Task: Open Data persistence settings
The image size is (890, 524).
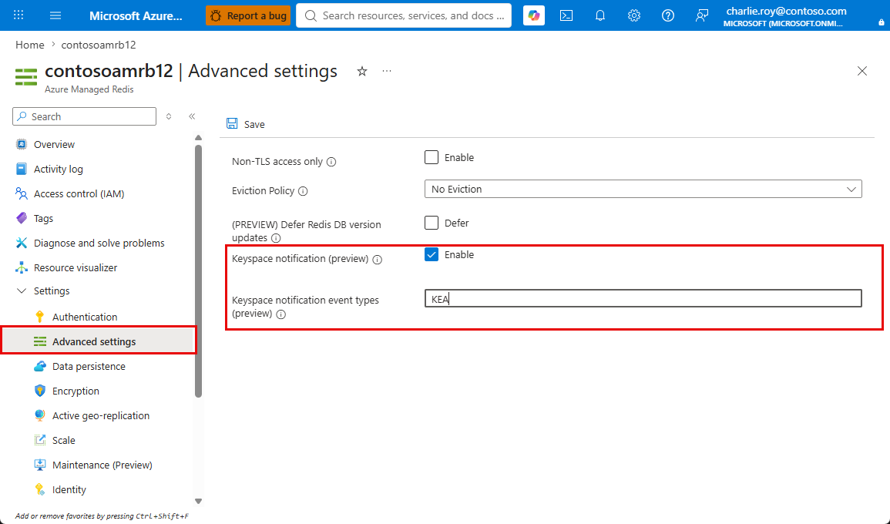Action: pyautogui.click(x=89, y=366)
